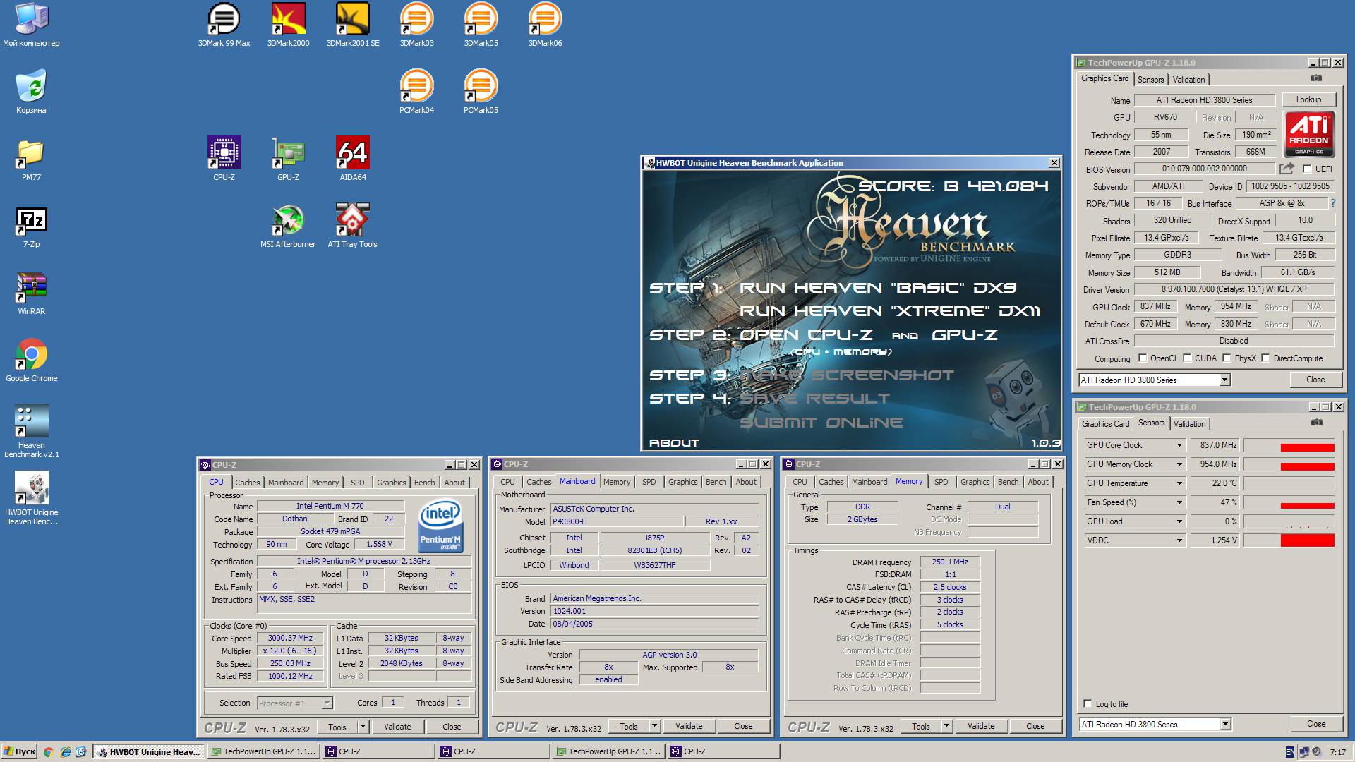Select the HWBOT Unigine Heaven desktop icon
1355x762 pixels.
pos(31,497)
